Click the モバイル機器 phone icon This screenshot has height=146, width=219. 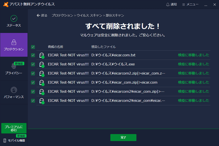5,141
